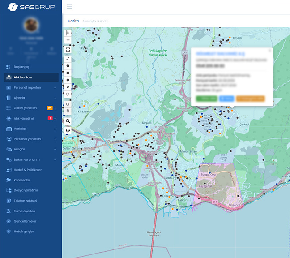Click the Bakım ve onarım gears icon
The height and width of the screenshot is (258, 290).
pos(9,159)
